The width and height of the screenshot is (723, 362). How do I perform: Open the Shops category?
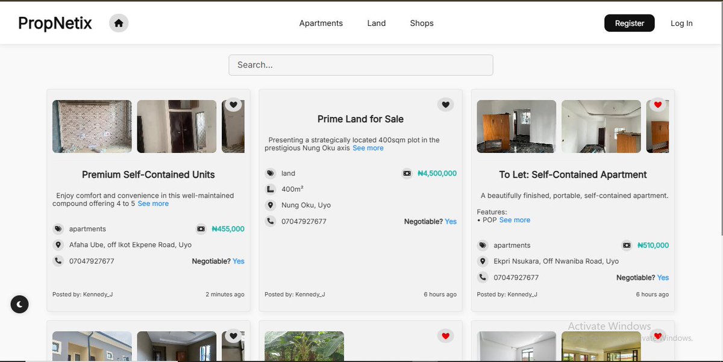(422, 23)
